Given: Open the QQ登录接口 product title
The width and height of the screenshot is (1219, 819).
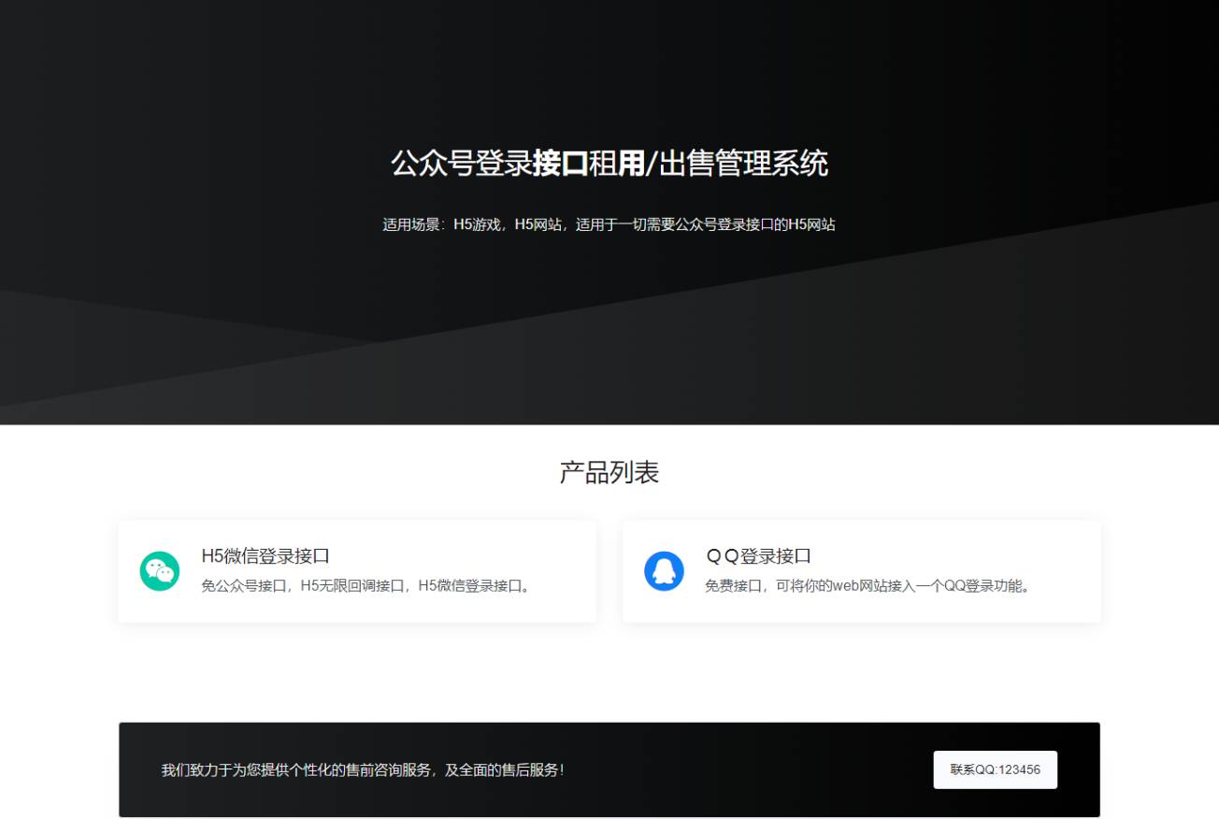Looking at the screenshot, I should click(x=758, y=556).
